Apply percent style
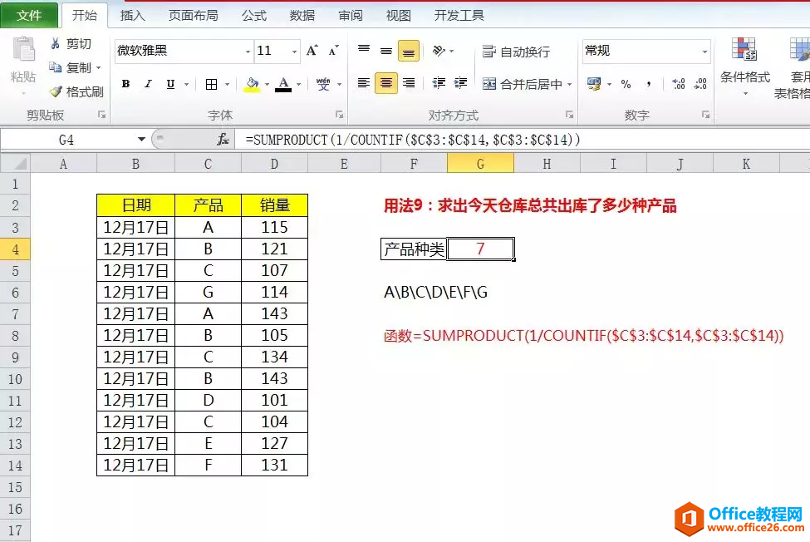This screenshot has width=810, height=542. coord(626,84)
